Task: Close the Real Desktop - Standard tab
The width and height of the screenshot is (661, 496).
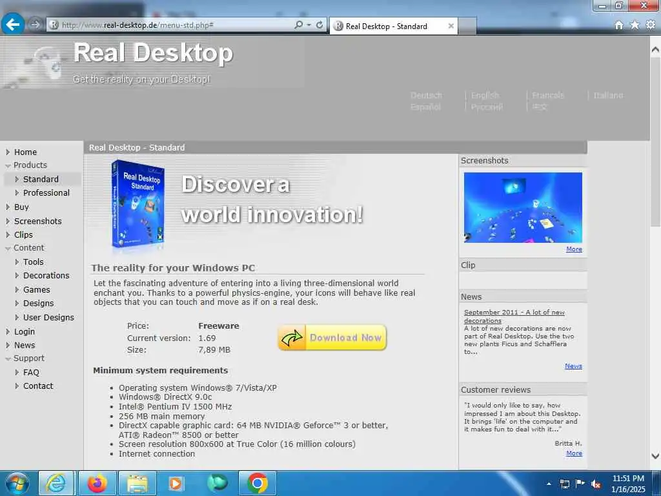Action: 451,26
